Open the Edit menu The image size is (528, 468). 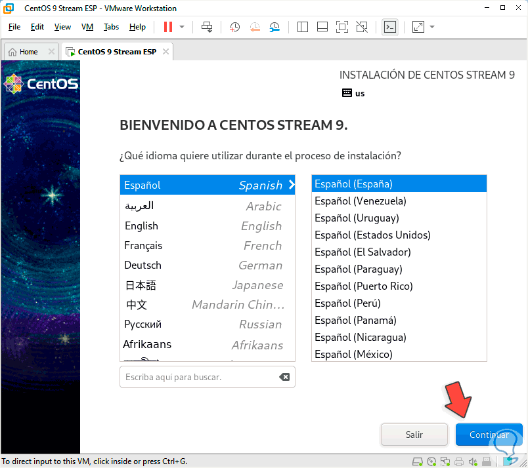[37, 27]
